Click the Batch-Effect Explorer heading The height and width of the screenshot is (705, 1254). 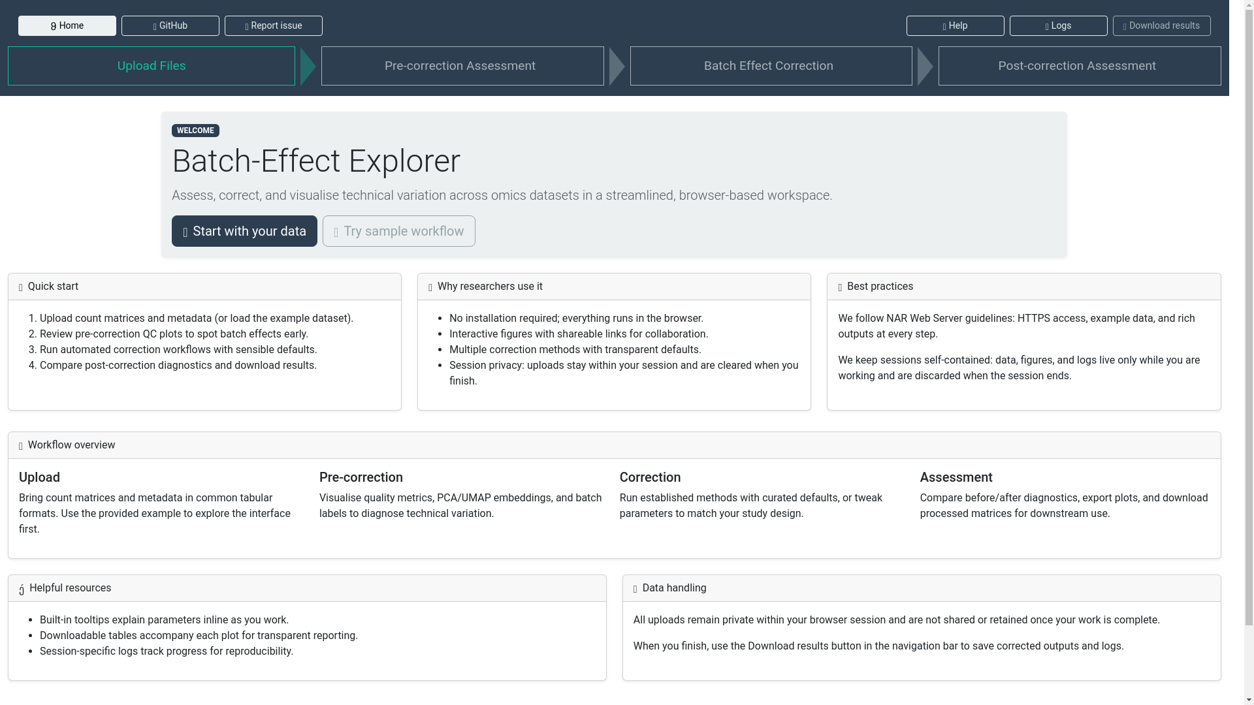(316, 161)
